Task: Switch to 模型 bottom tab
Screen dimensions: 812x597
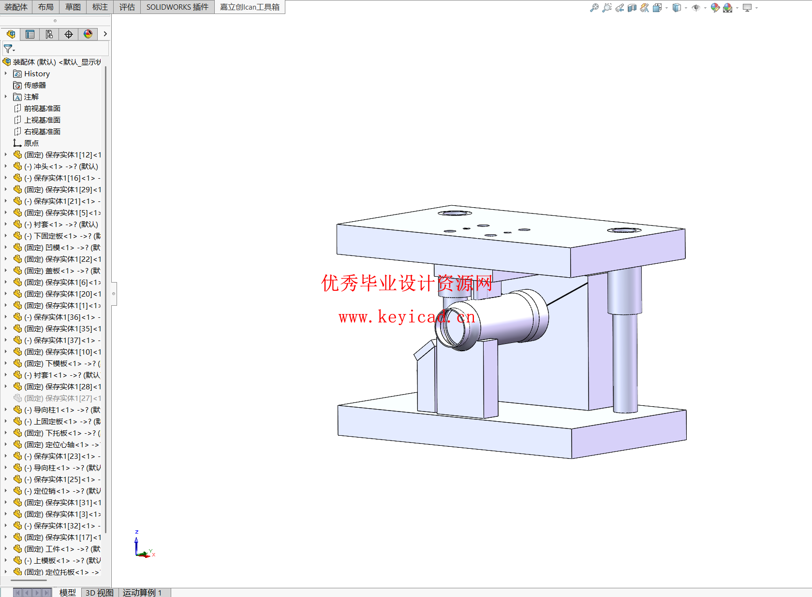Action: click(68, 593)
